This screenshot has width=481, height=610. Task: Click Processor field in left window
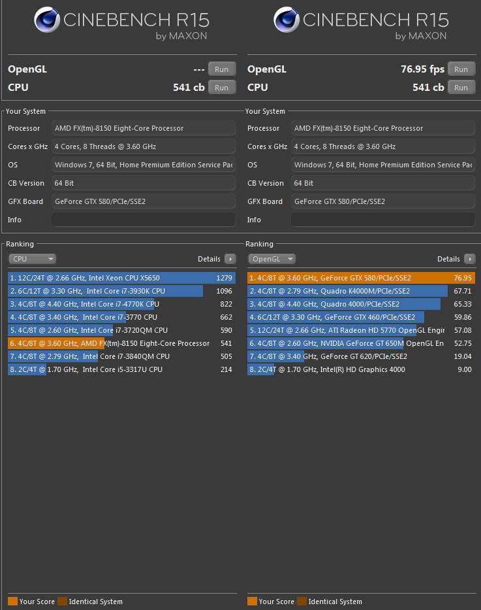click(143, 128)
